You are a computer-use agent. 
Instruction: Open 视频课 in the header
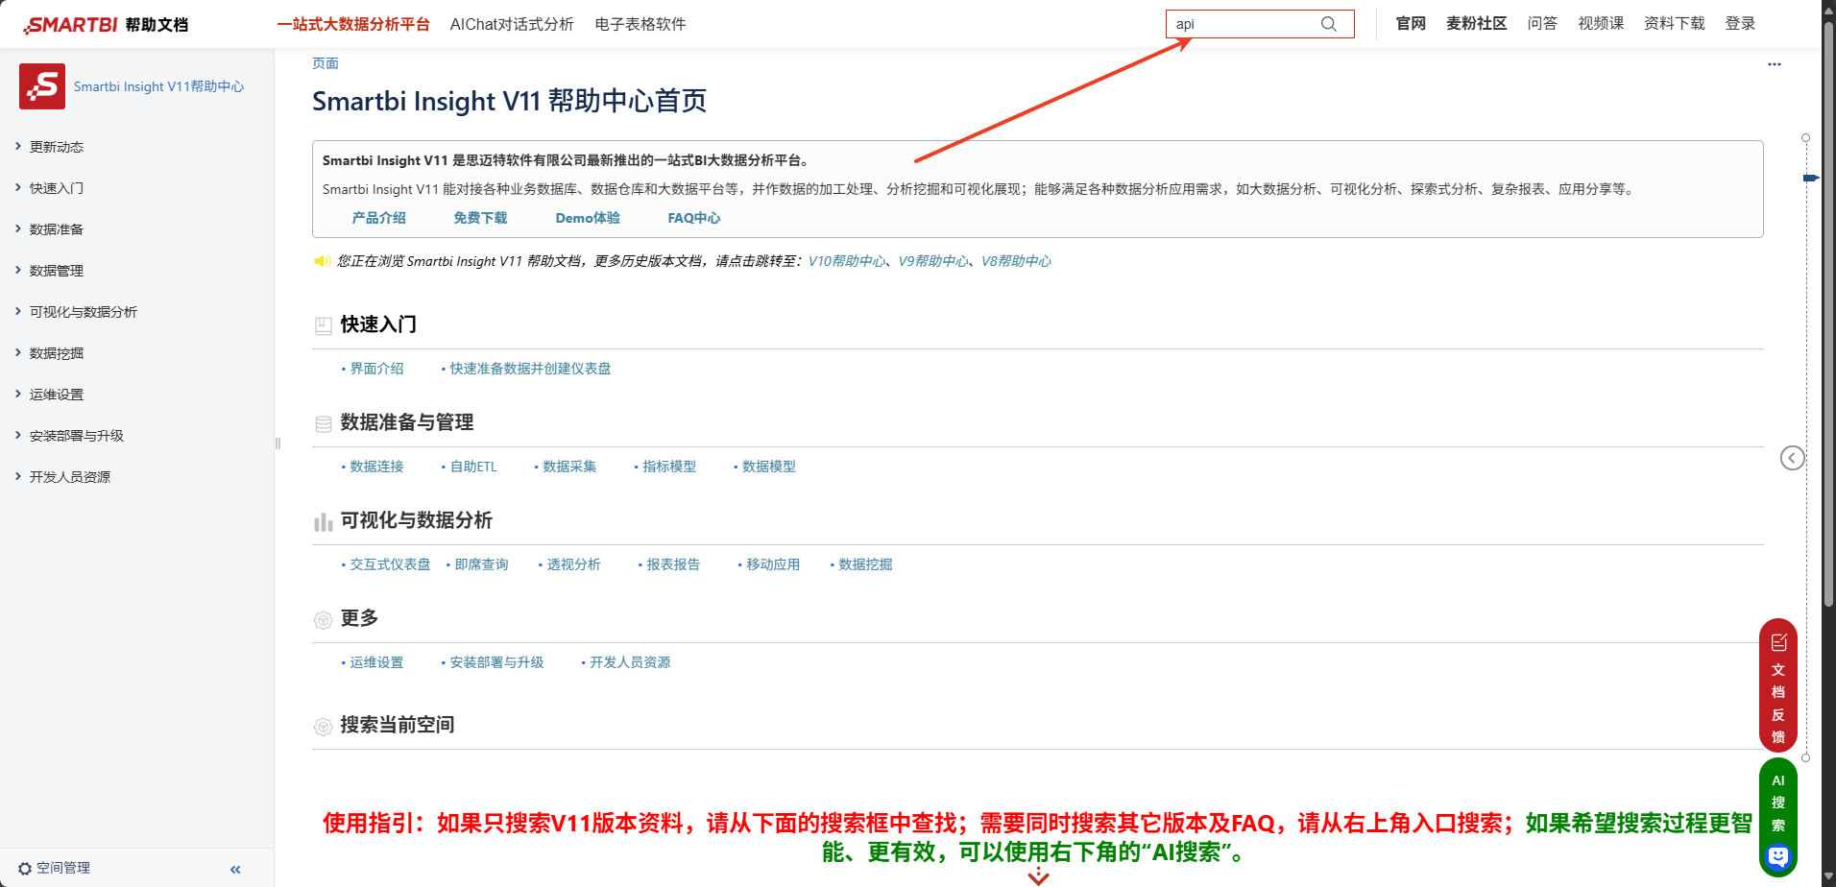click(x=1601, y=24)
